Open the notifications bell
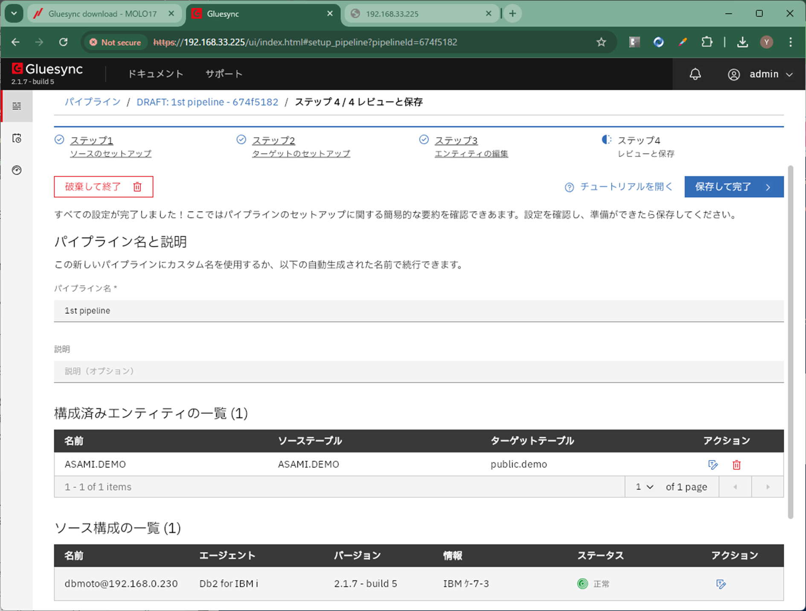 pos(695,74)
